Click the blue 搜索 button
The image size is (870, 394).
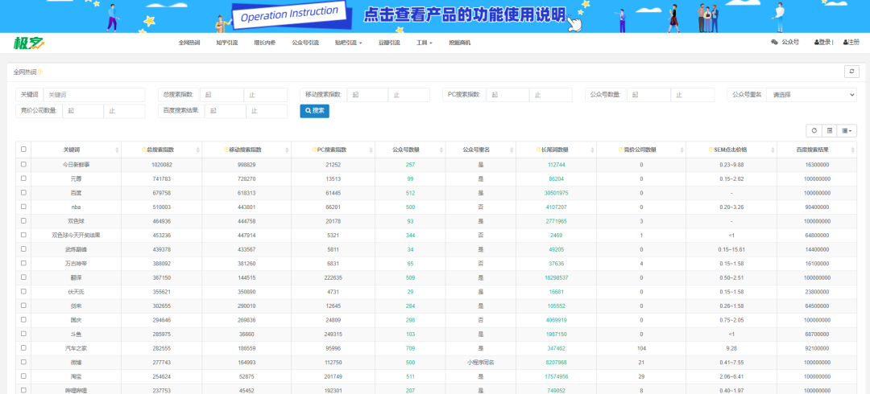(315, 110)
